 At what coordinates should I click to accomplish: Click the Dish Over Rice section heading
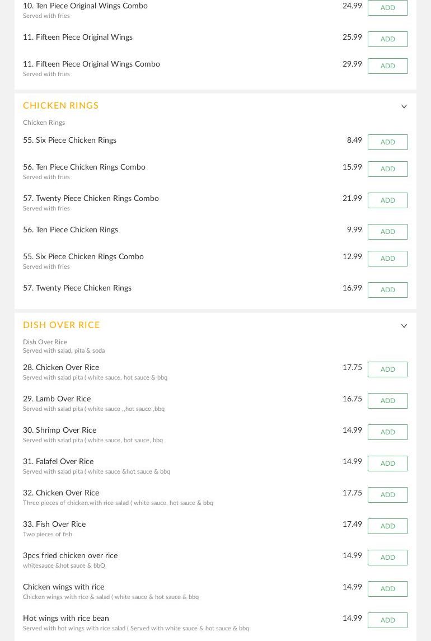(62, 325)
